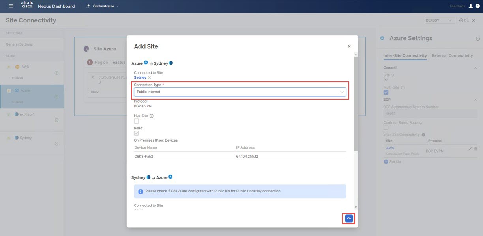Click the ext-fab-1 status check icon
The image size is (483, 236).
[56, 120]
